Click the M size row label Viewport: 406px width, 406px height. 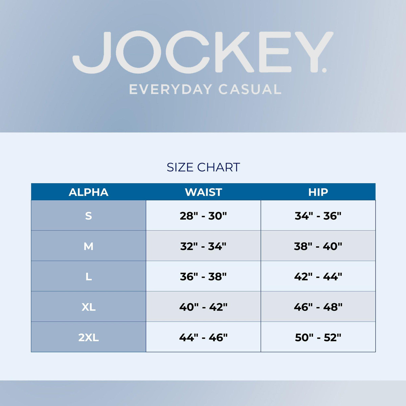pos(89,246)
